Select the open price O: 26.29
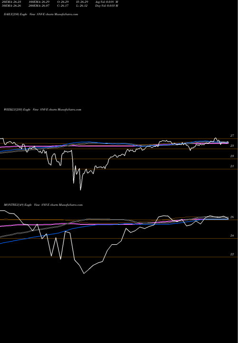This screenshot has height=343, width=238. tap(63, 2)
